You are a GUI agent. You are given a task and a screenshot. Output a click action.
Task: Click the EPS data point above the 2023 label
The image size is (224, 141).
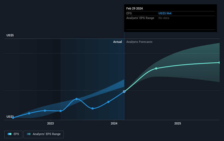[x=45, y=111]
